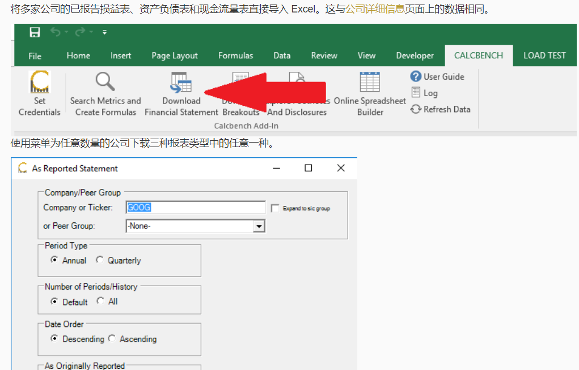
Task: Open the Redo history dropdown arrow
Action: pos(91,32)
